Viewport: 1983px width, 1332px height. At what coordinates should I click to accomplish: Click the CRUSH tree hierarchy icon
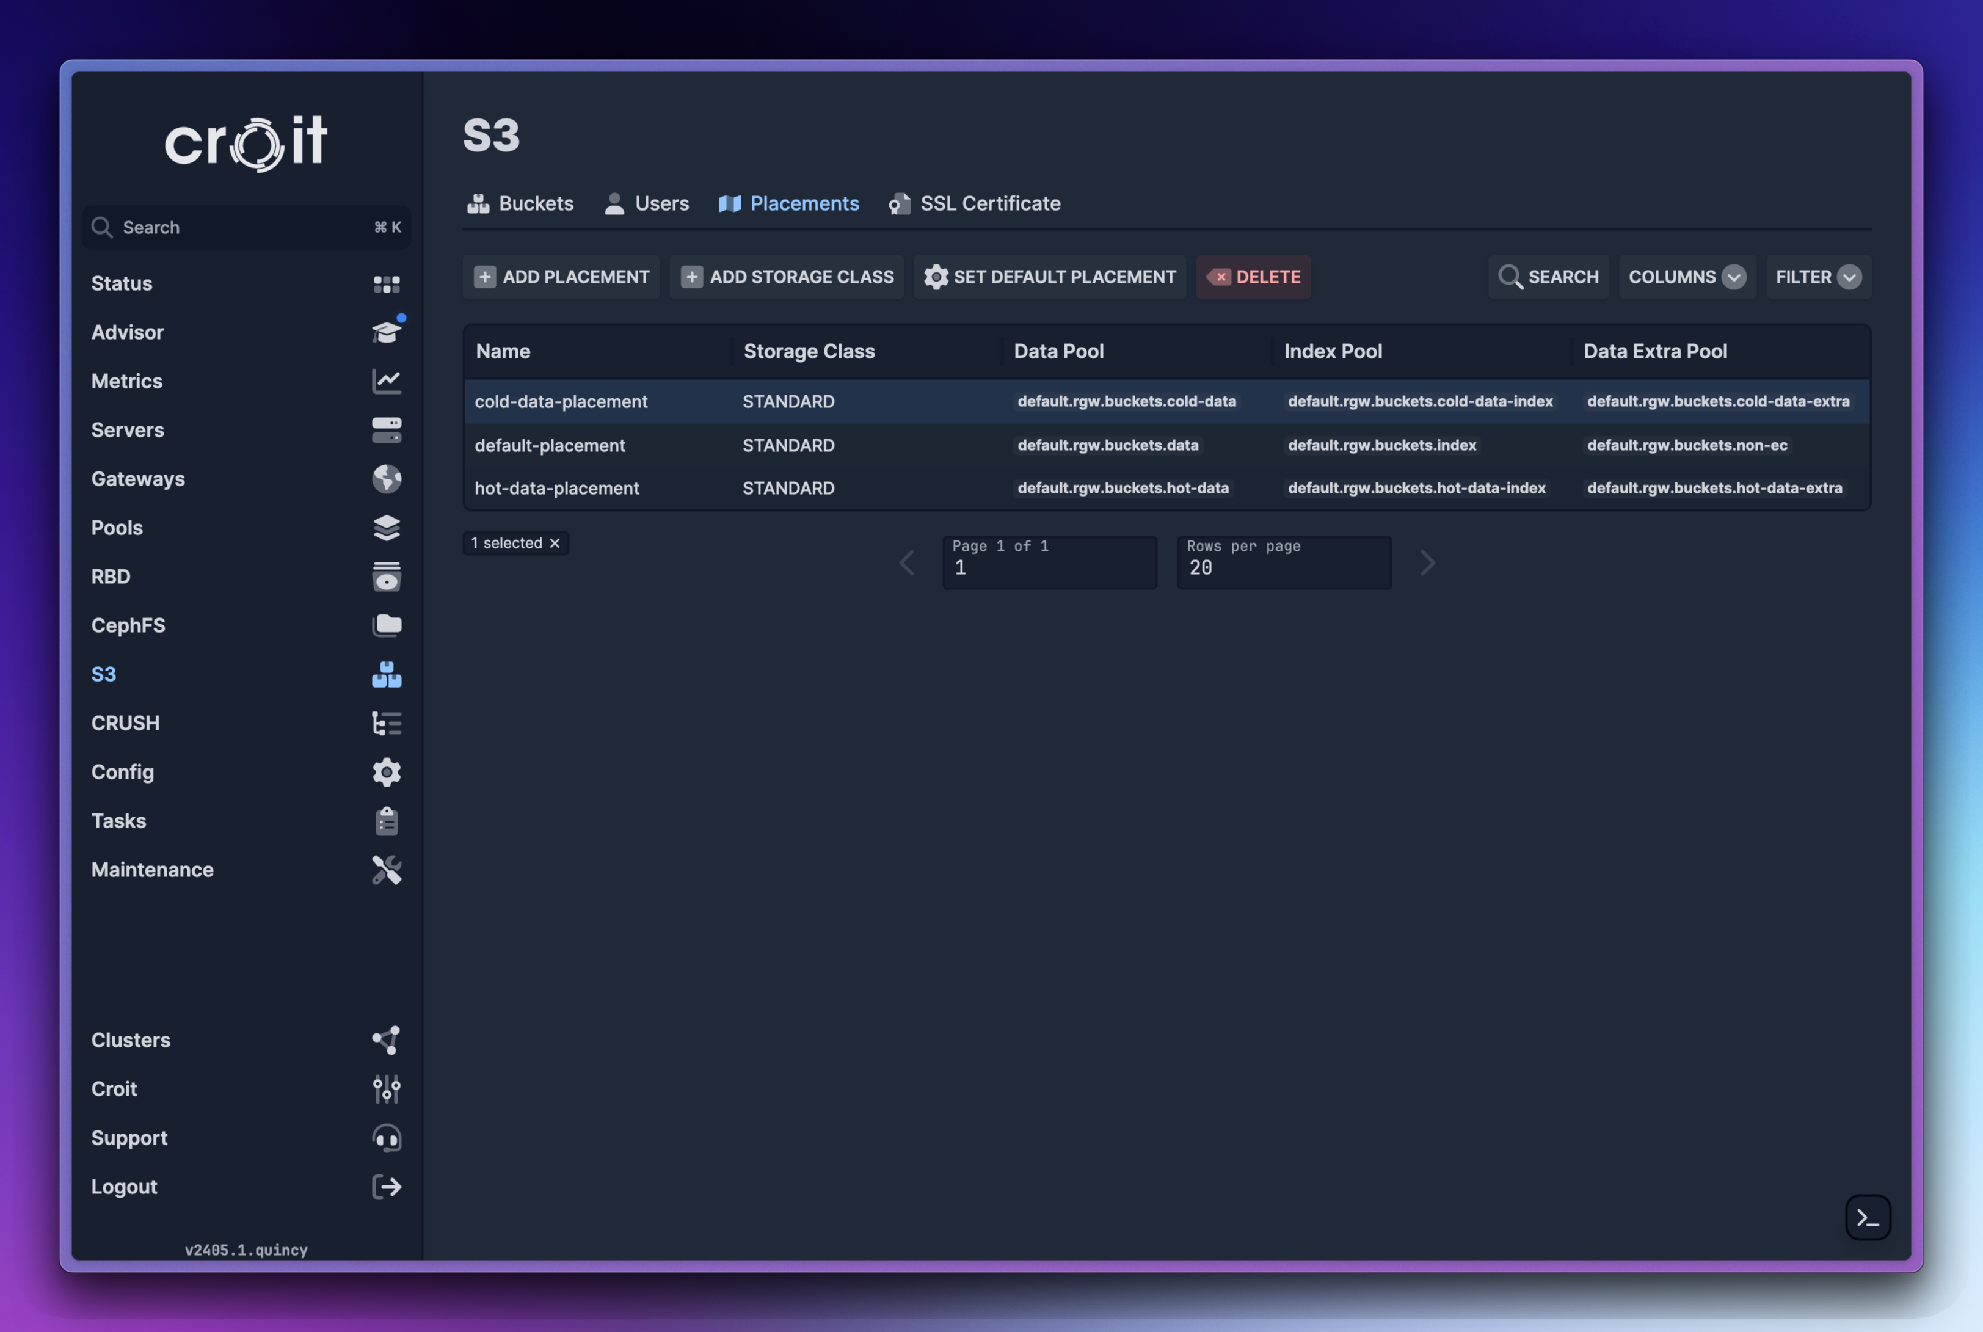pos(387,723)
